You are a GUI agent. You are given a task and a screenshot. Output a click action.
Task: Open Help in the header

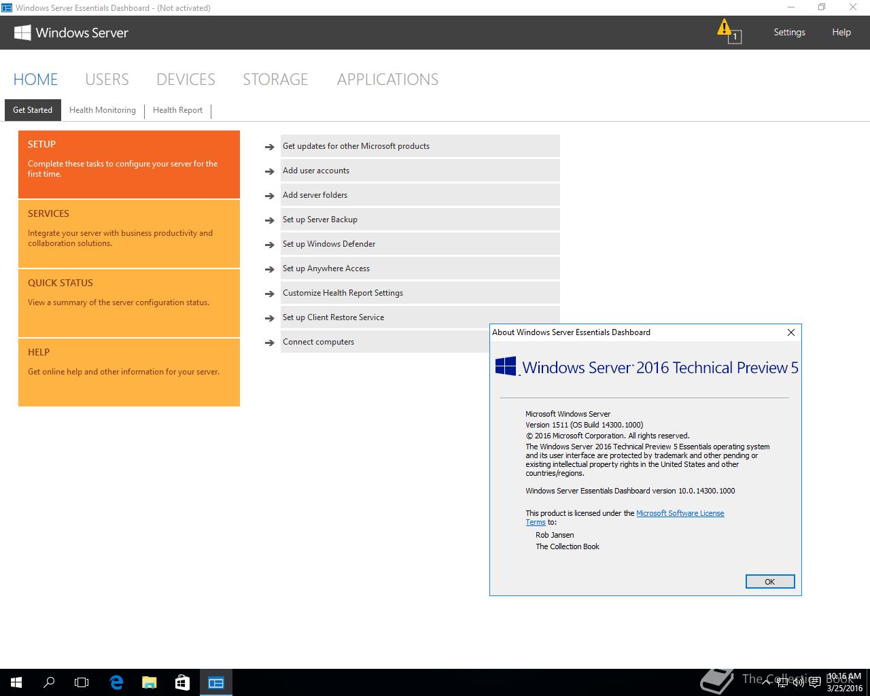(x=841, y=32)
